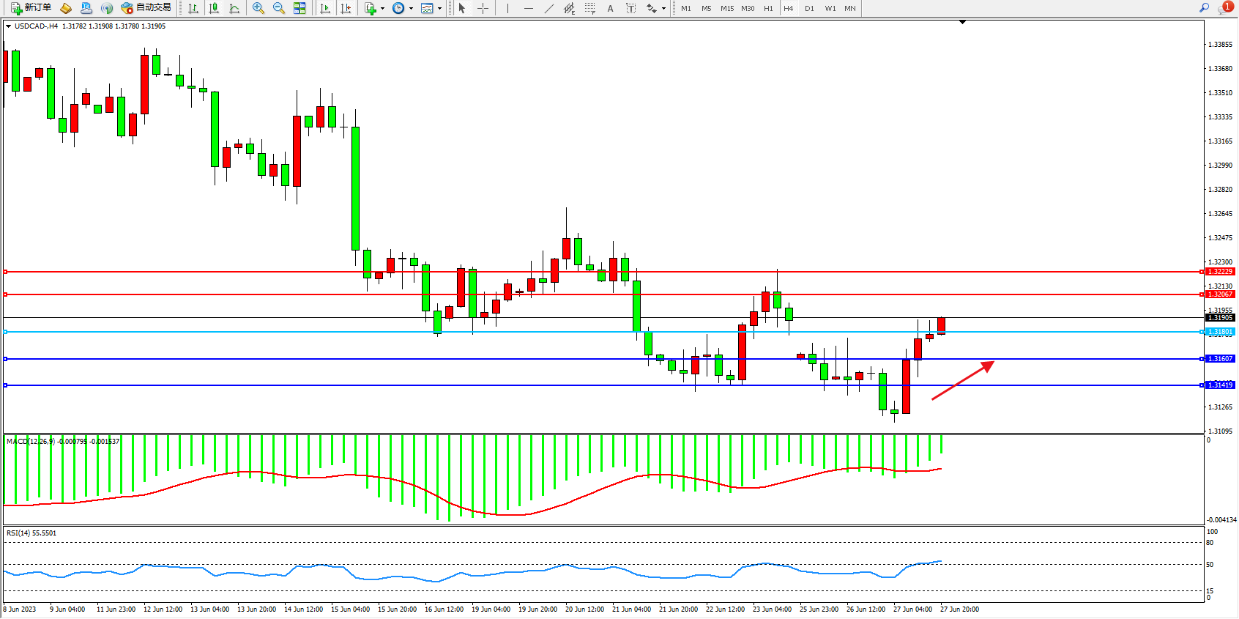Select the Fibonacci retracement tool
The height and width of the screenshot is (619, 1239).
coord(589,8)
